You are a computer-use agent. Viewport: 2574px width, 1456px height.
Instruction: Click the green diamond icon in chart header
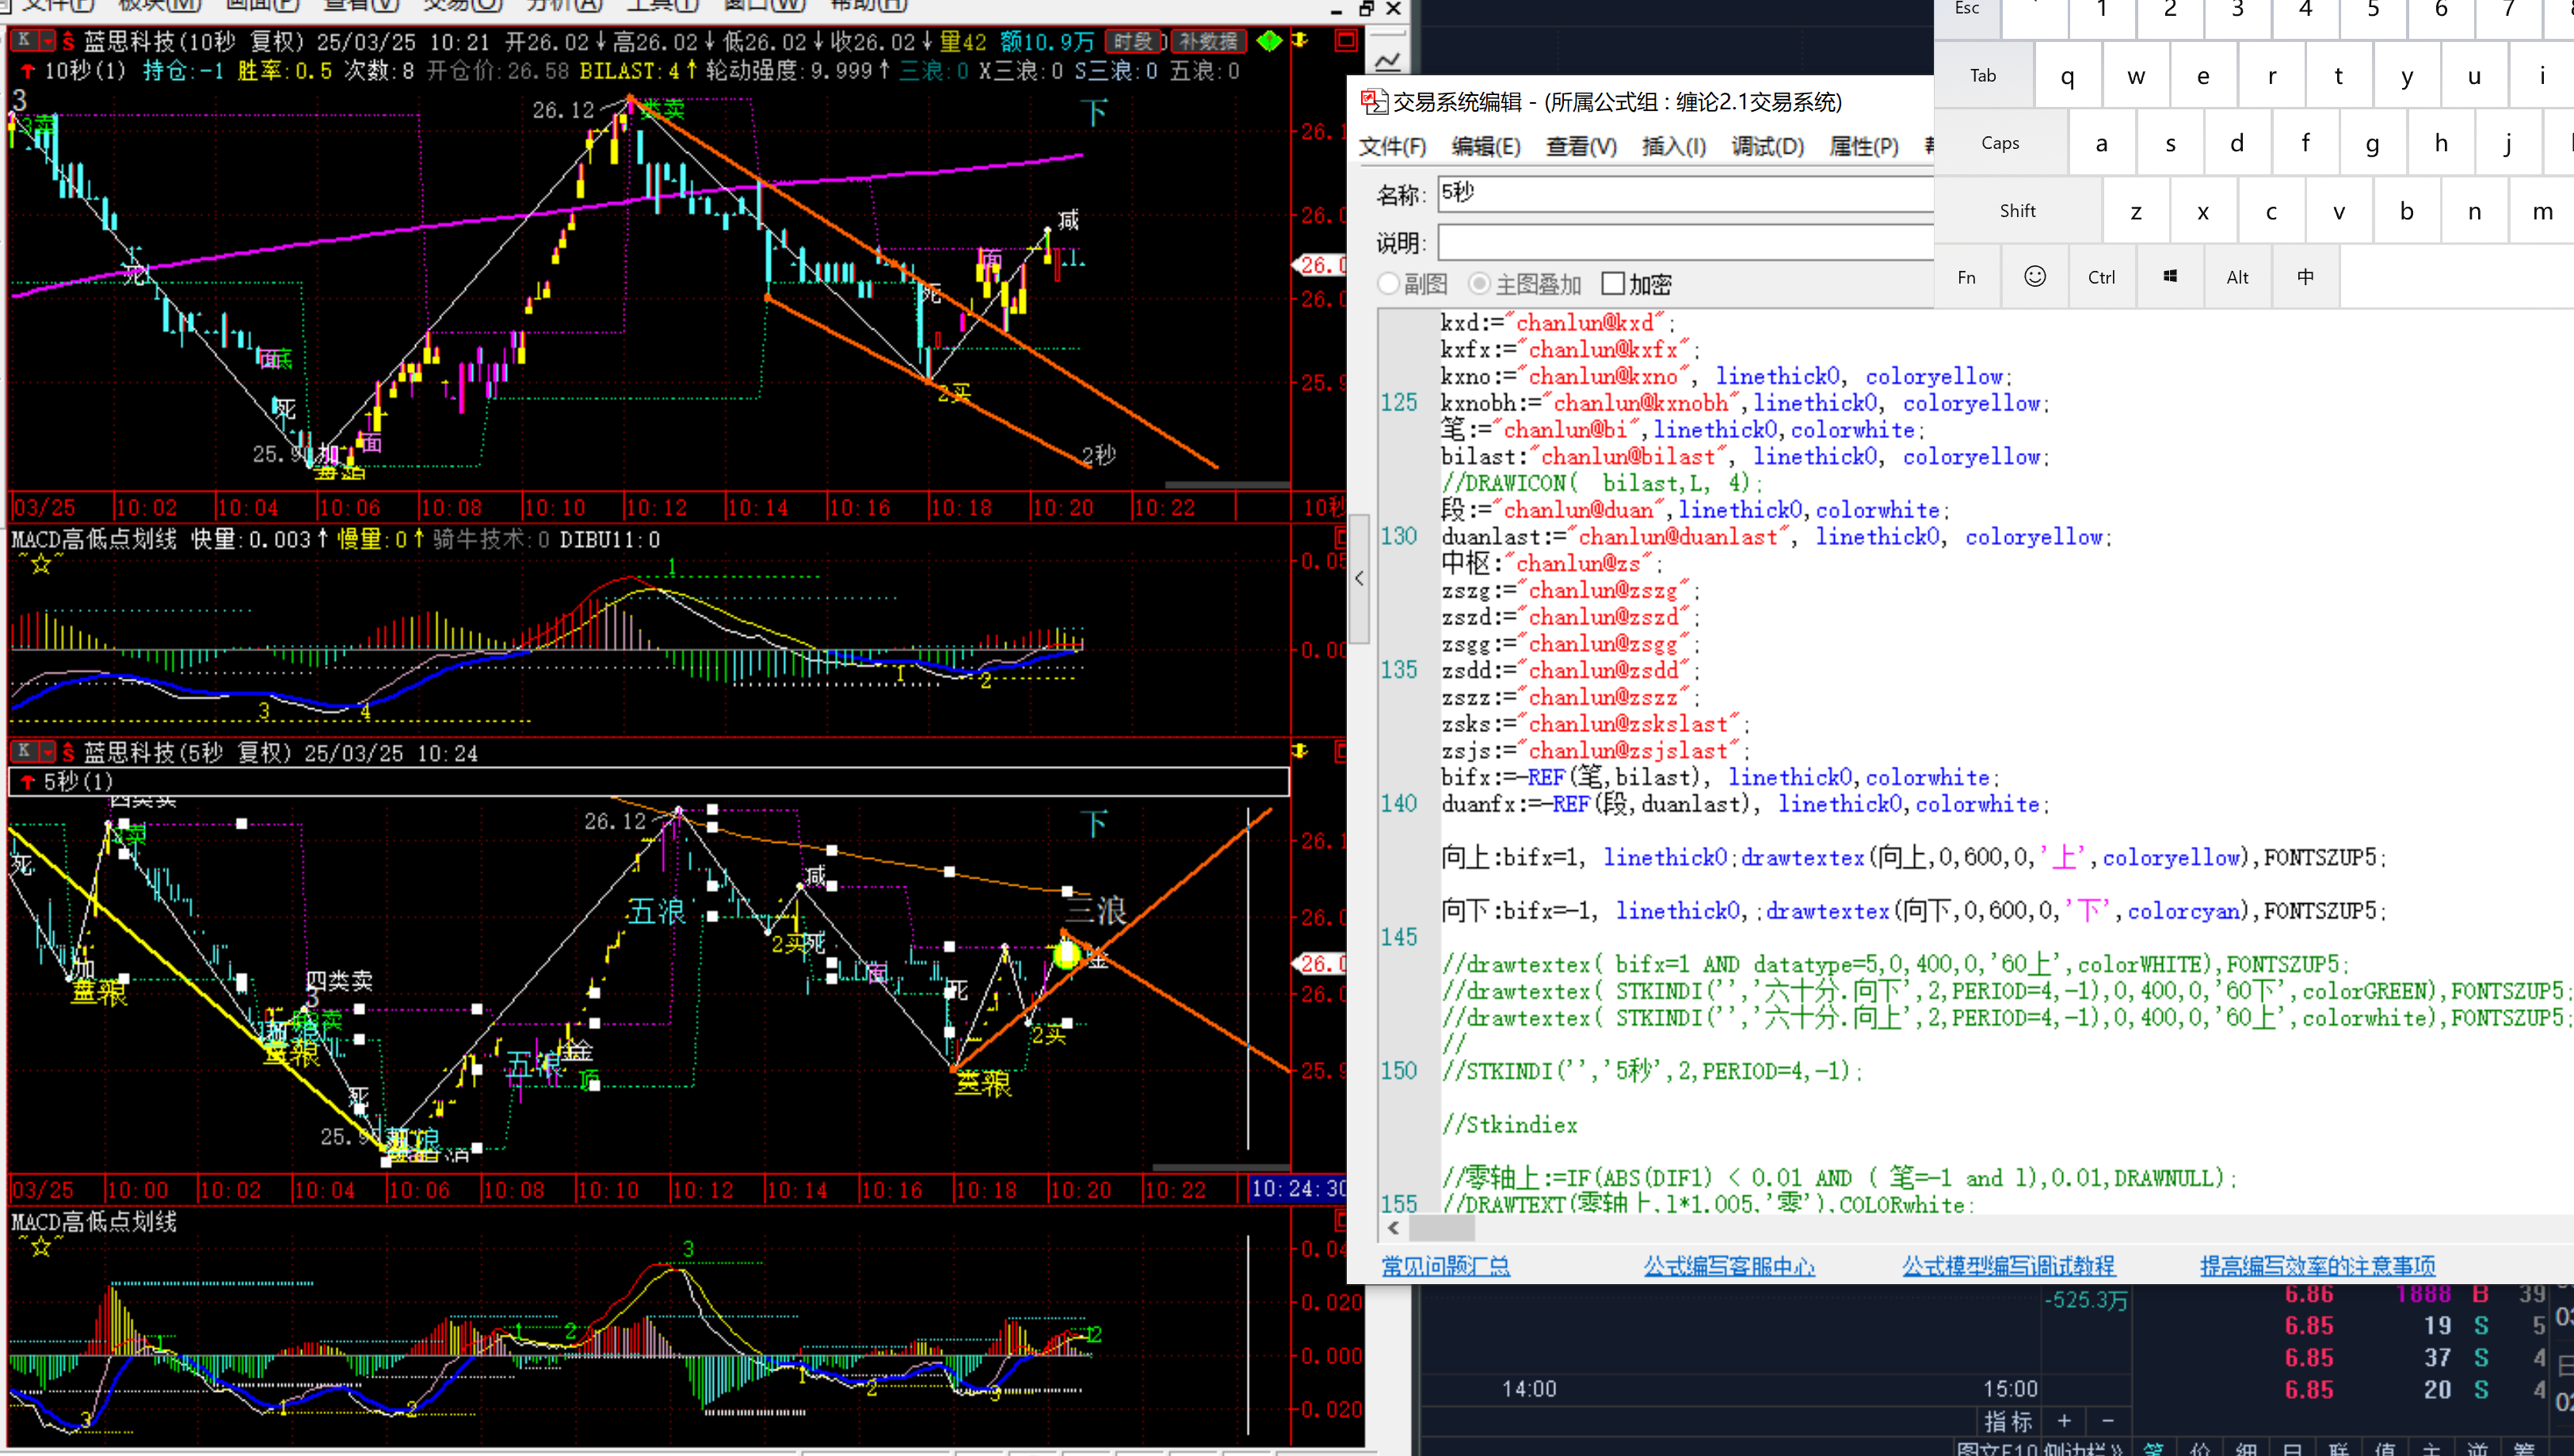tap(1270, 41)
